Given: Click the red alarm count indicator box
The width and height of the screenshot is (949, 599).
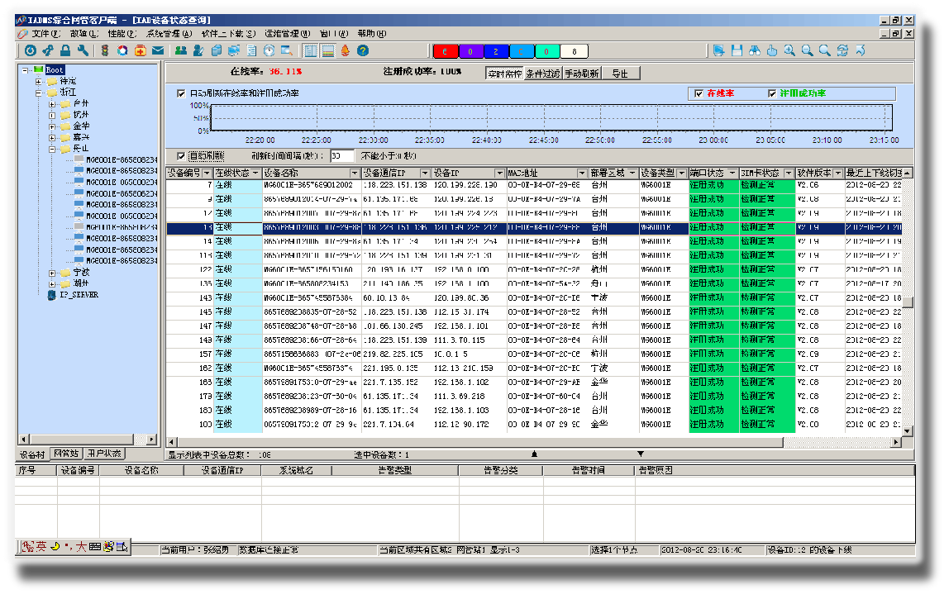Looking at the screenshot, I should 445,51.
